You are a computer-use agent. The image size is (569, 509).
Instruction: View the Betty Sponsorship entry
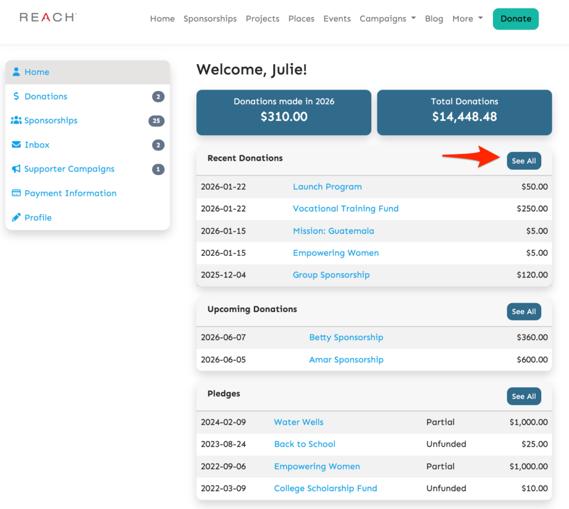point(346,337)
